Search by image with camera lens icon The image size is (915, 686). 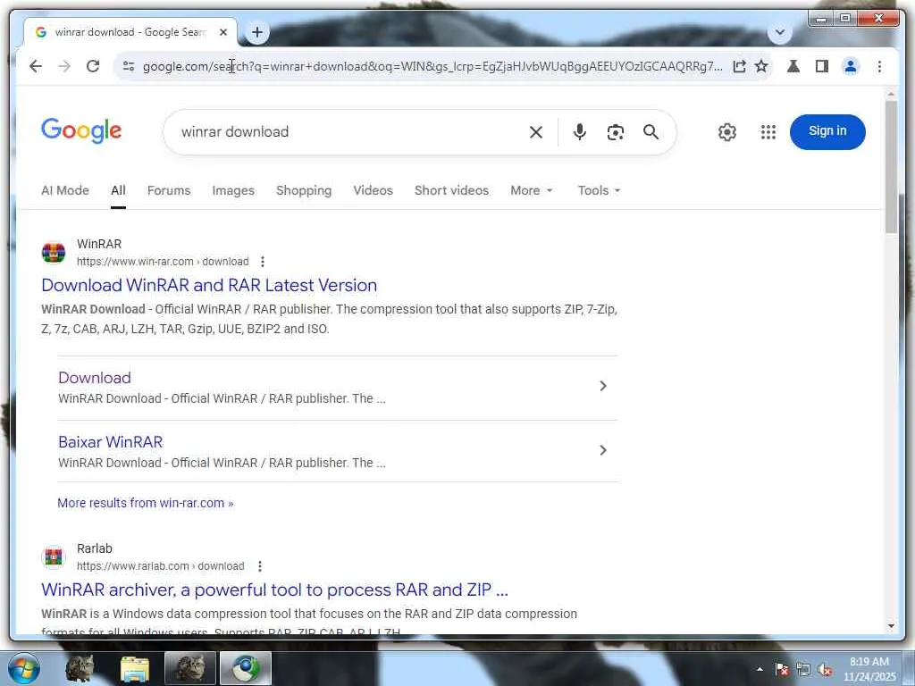(615, 132)
